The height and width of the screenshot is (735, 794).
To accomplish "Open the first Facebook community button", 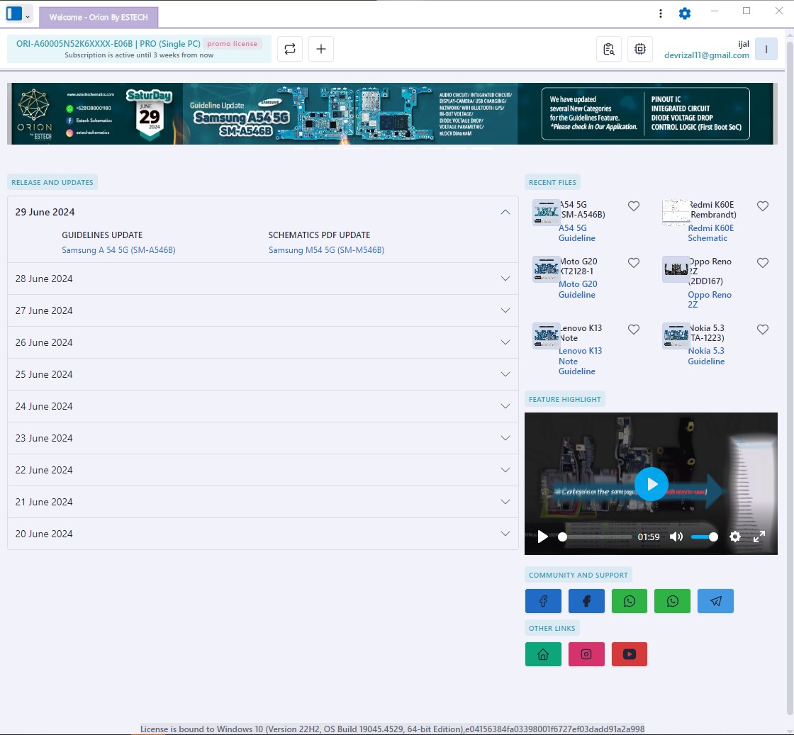I will (543, 601).
